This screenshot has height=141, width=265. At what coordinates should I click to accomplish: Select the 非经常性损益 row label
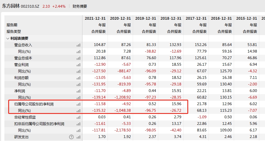click(x=25, y=117)
